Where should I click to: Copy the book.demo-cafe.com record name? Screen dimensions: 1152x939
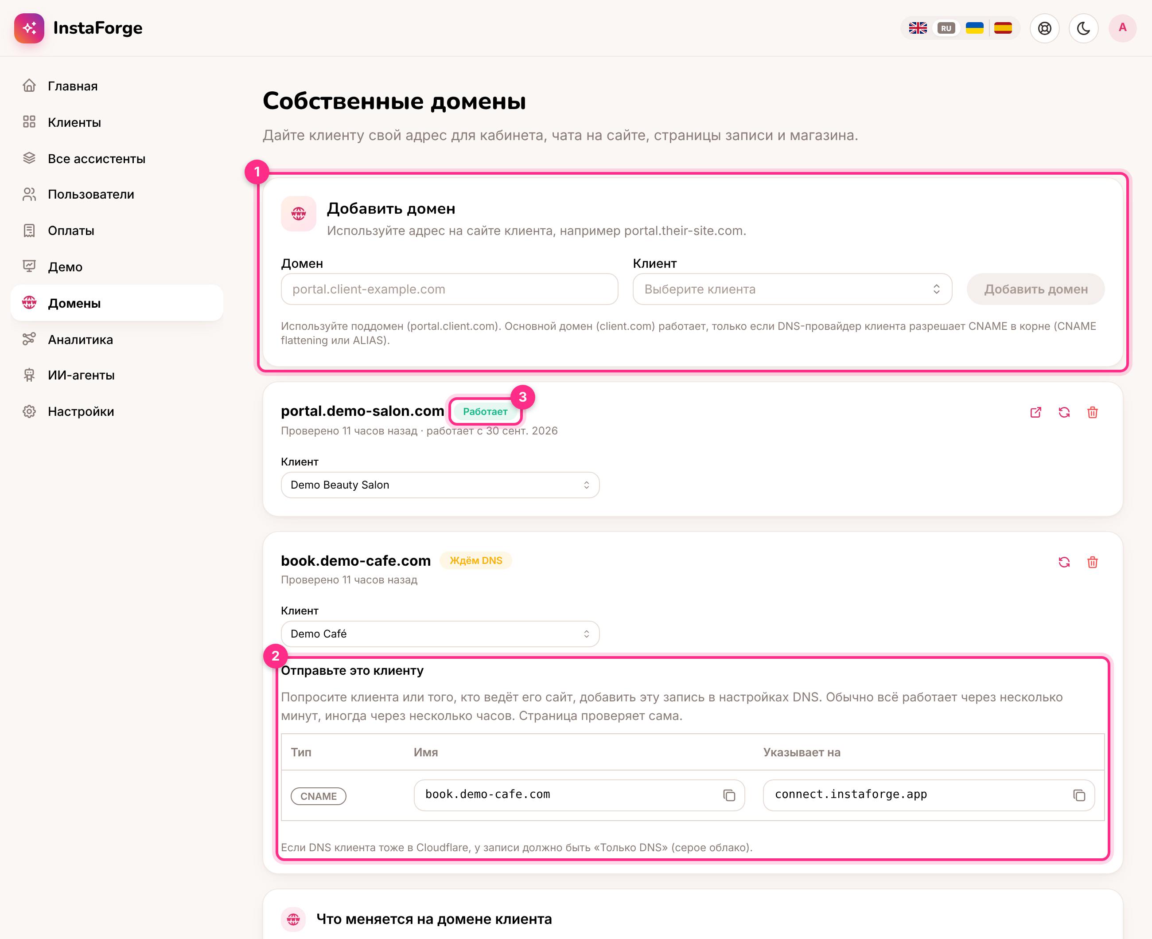coord(729,794)
